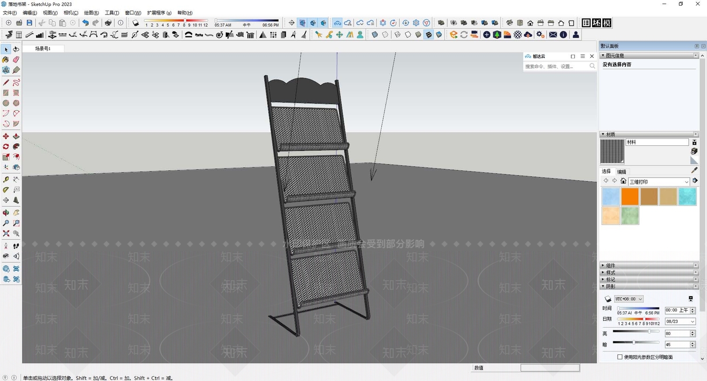Viewport: 707px width, 381px height.
Task: Check use sun for shading option
Action: [620, 357]
